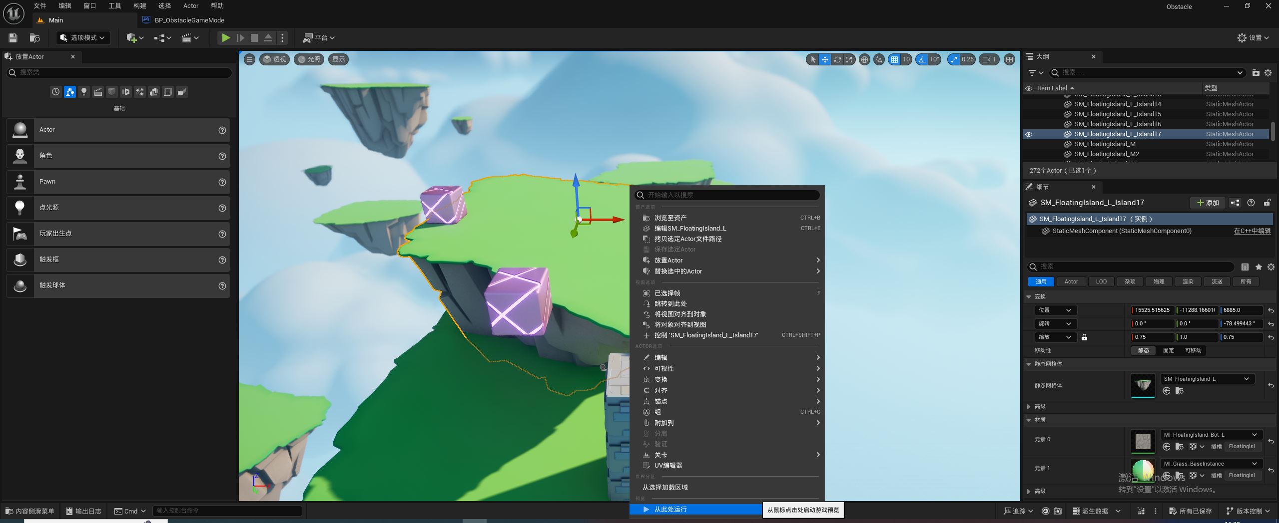Select the Recently Placed clock category icon
Image resolution: width=1279 pixels, height=523 pixels.
point(55,92)
